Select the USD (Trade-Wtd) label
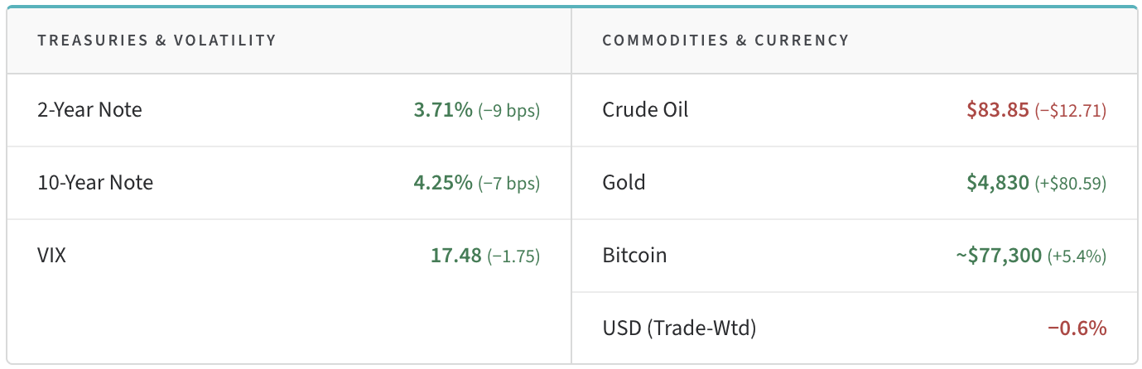 (679, 328)
